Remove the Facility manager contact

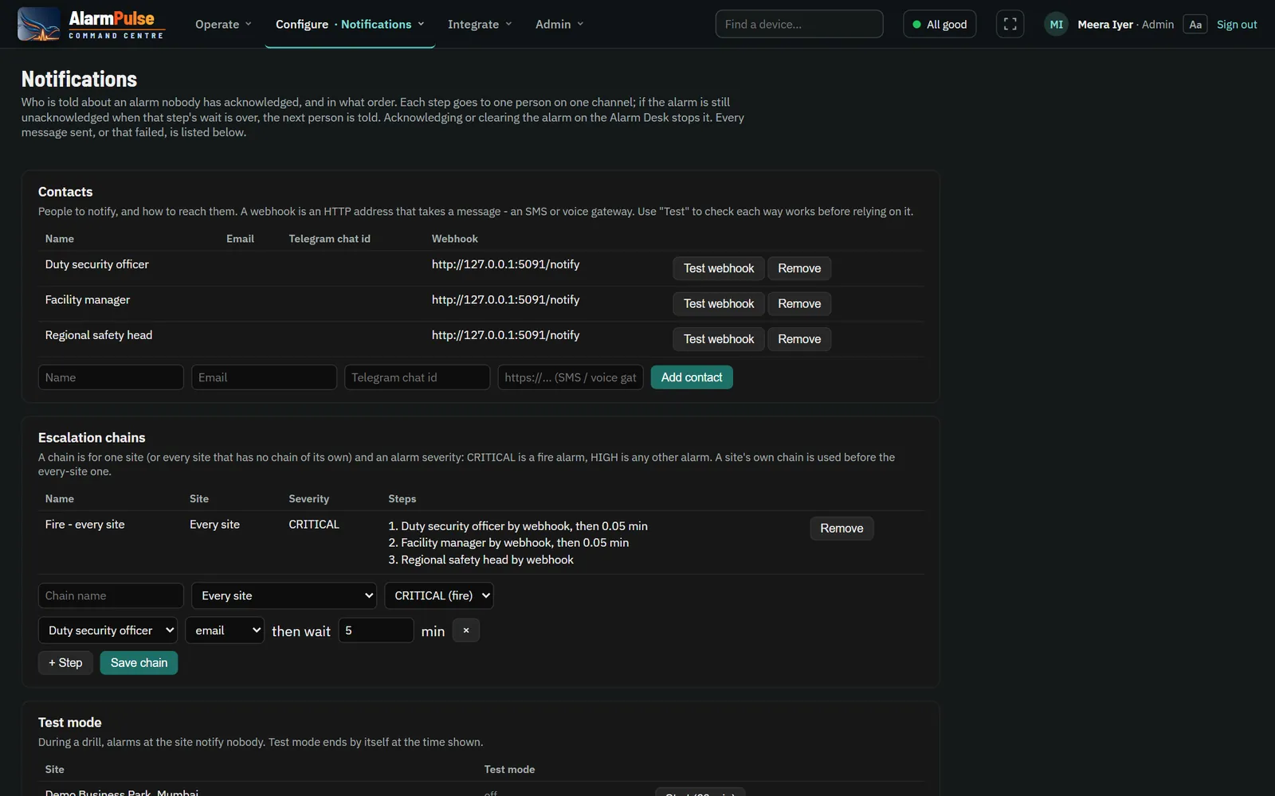(x=799, y=303)
